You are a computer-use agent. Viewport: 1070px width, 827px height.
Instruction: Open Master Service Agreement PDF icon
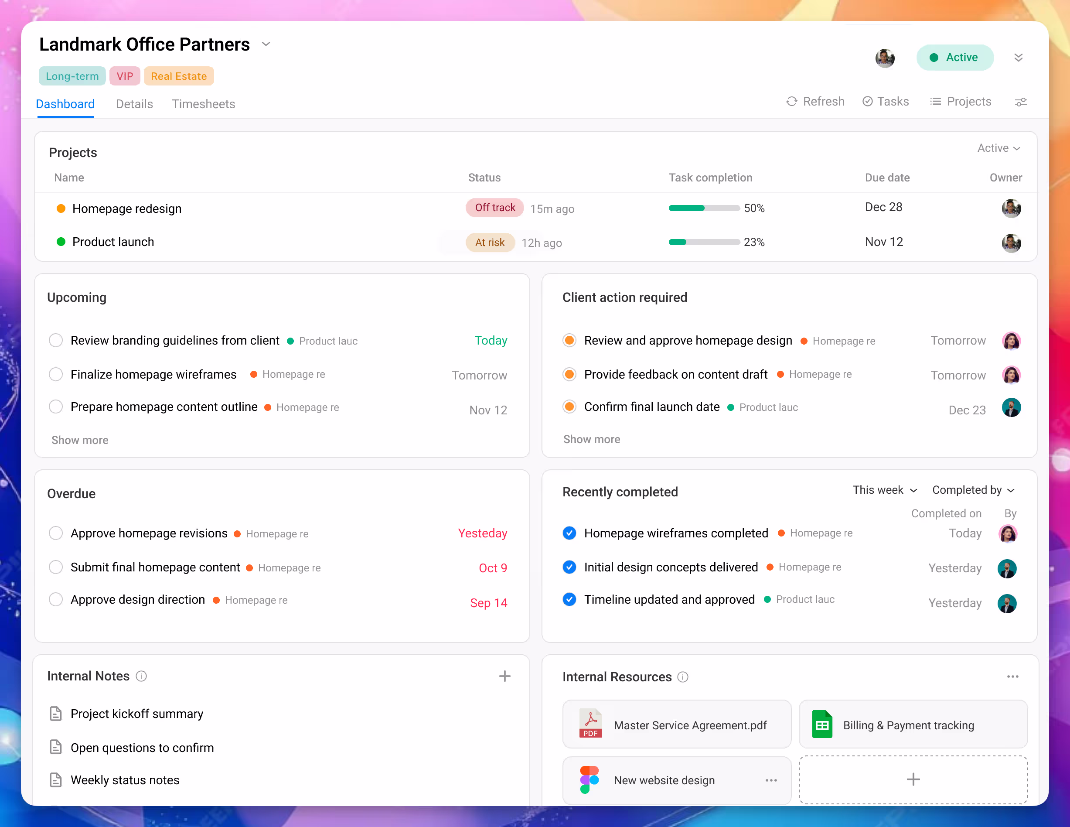click(x=590, y=724)
